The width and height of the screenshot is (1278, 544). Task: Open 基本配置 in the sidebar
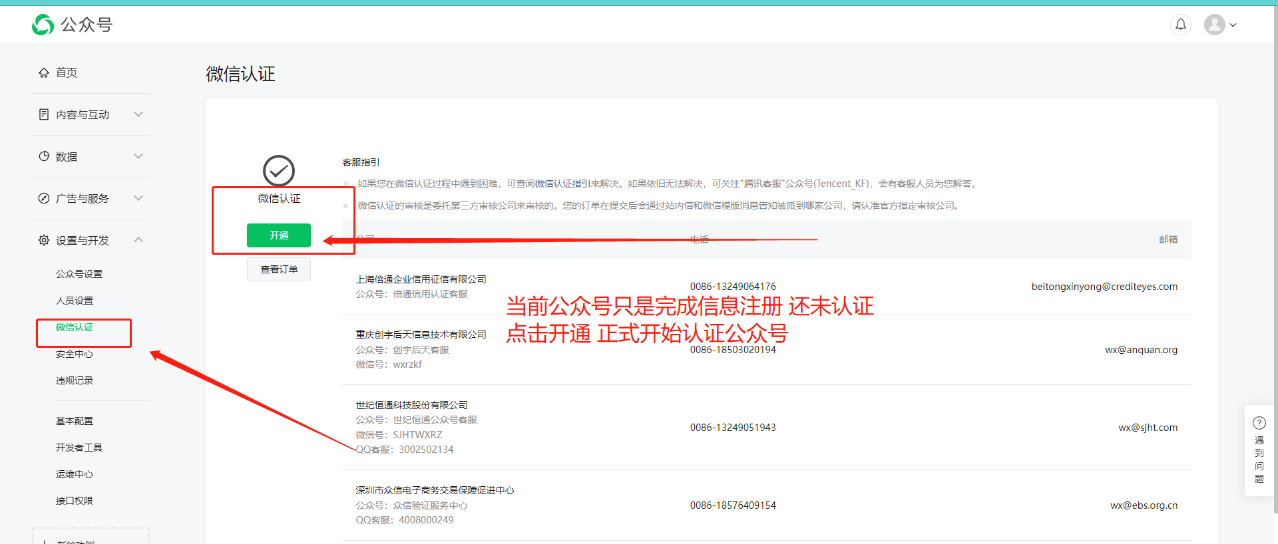[75, 421]
